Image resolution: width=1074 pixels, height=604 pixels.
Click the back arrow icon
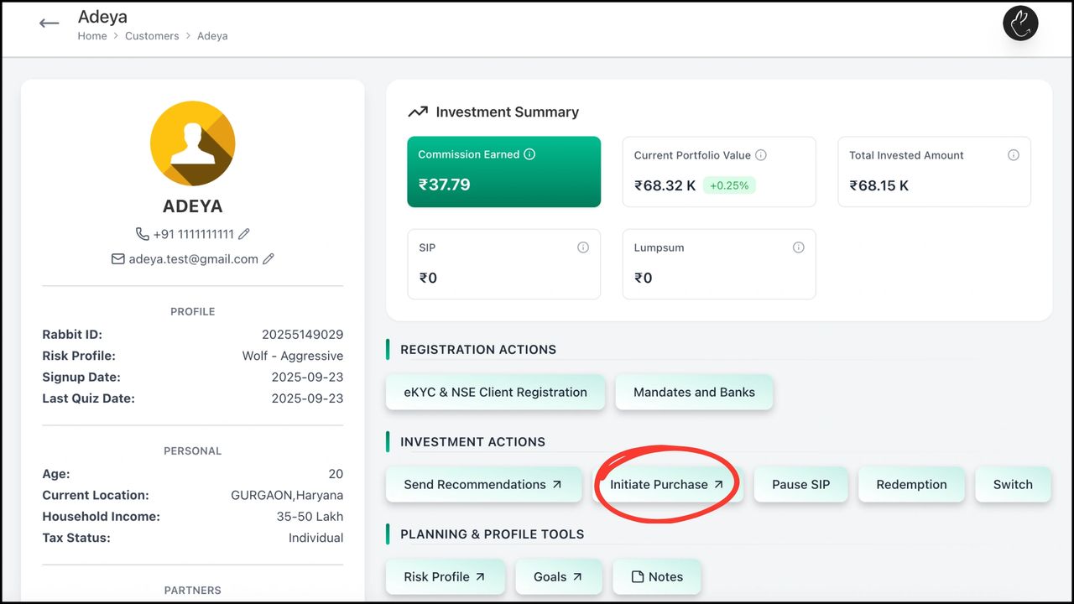50,23
